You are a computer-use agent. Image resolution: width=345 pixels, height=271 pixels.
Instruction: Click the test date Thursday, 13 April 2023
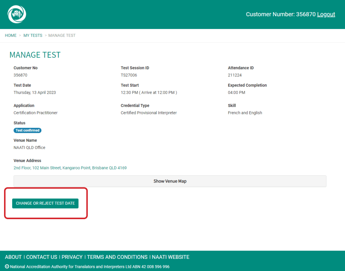(x=35, y=93)
